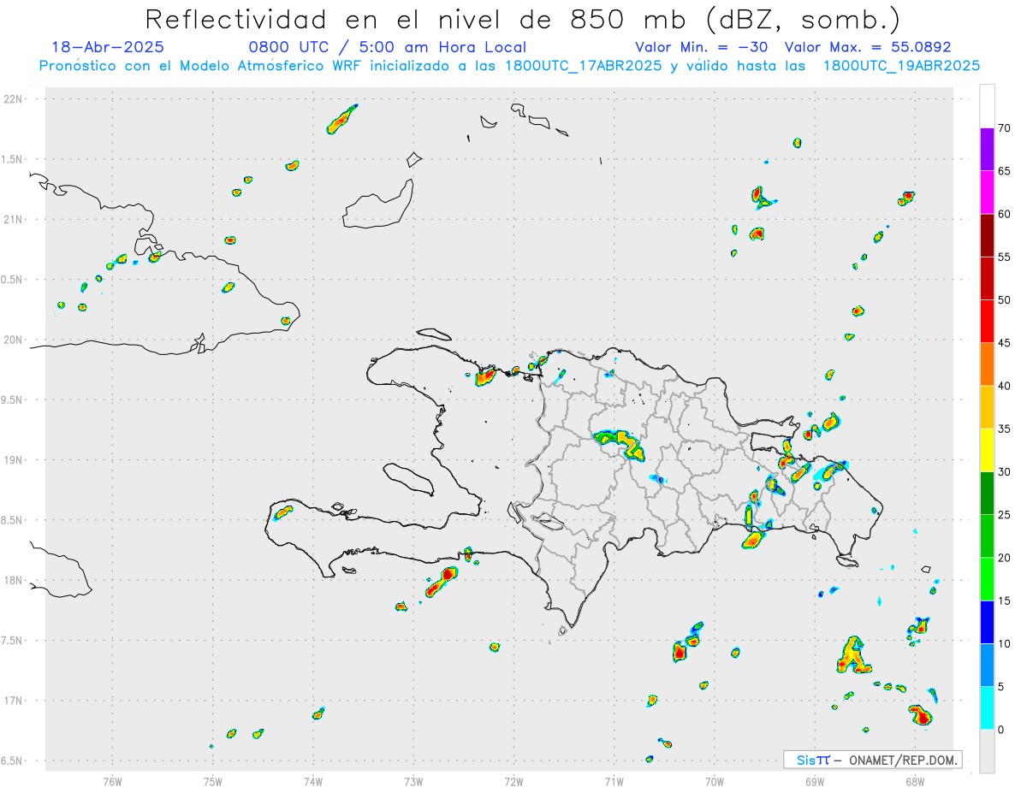Pick the orange 40-45 dBZ legend band
The image size is (1027, 793).
(987, 364)
